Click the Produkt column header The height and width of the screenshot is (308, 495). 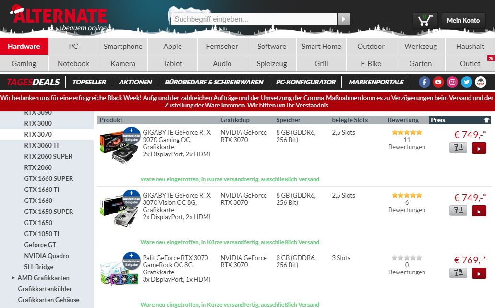pos(111,120)
